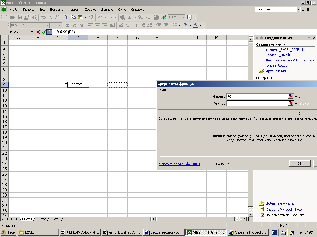
Task: Open 'Справка по этой функции' link
Action: (x=180, y=164)
